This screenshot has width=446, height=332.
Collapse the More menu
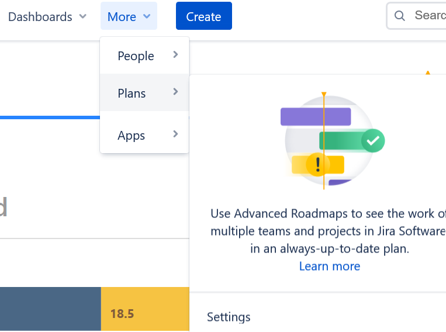point(129,16)
